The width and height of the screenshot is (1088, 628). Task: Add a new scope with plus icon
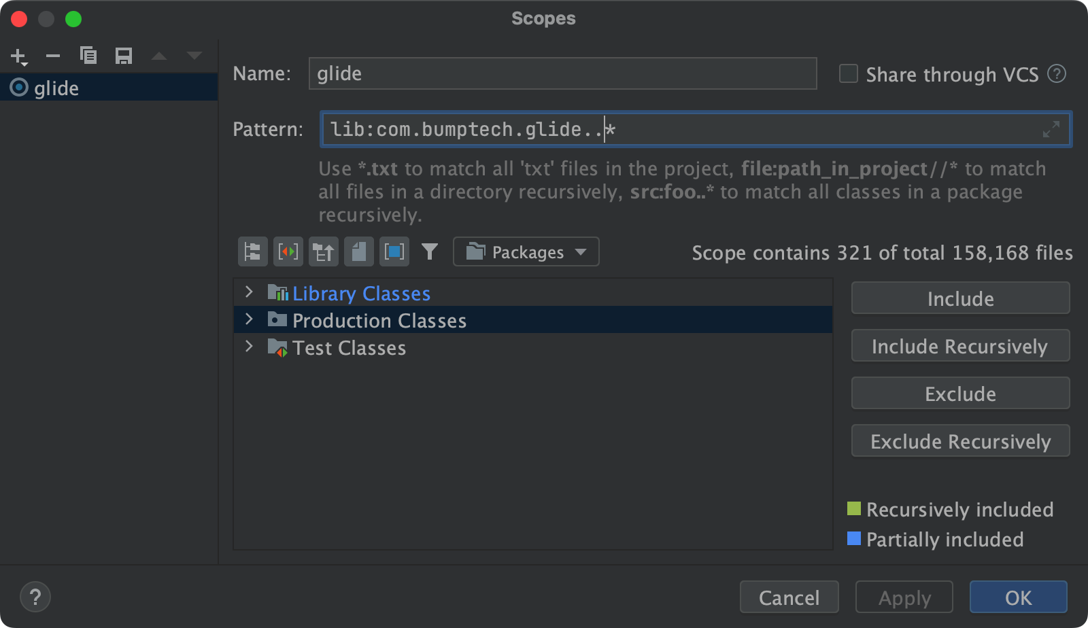click(19, 56)
